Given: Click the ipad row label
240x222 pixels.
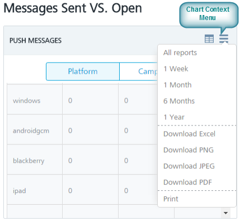Looking at the screenshot, I should point(20,191).
